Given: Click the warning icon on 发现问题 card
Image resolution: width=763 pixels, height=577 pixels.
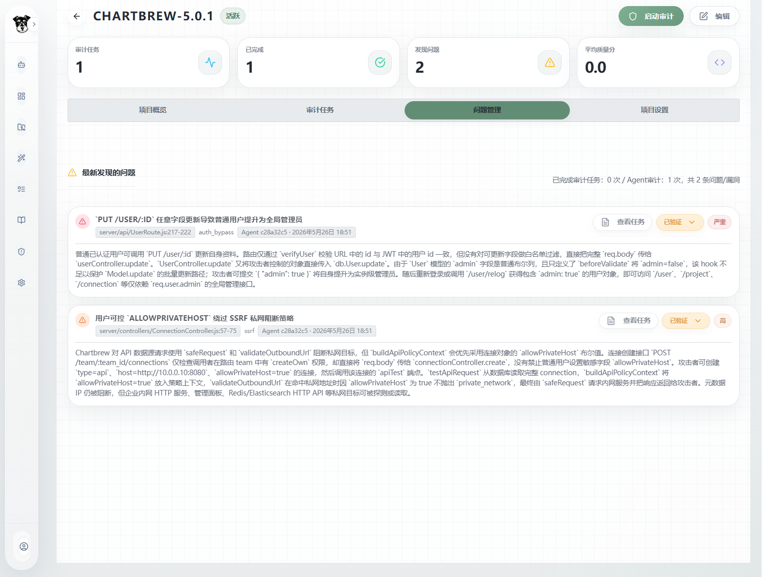Looking at the screenshot, I should (550, 63).
